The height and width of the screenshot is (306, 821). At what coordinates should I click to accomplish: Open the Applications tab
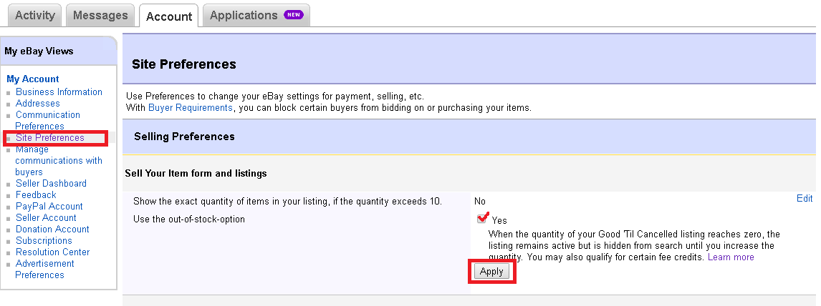click(256, 15)
